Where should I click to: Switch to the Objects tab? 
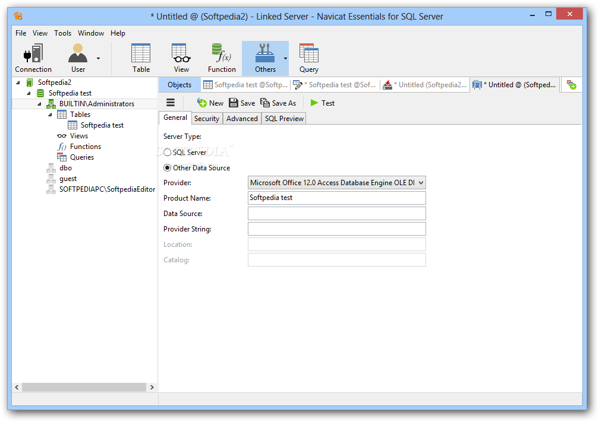pyautogui.click(x=179, y=85)
